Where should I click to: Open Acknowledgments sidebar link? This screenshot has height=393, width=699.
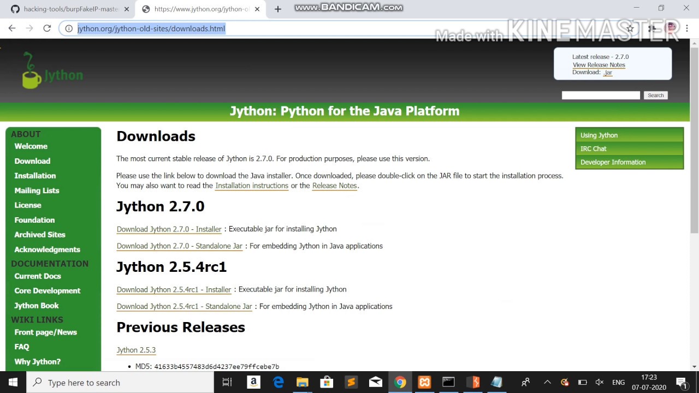pyautogui.click(x=47, y=249)
